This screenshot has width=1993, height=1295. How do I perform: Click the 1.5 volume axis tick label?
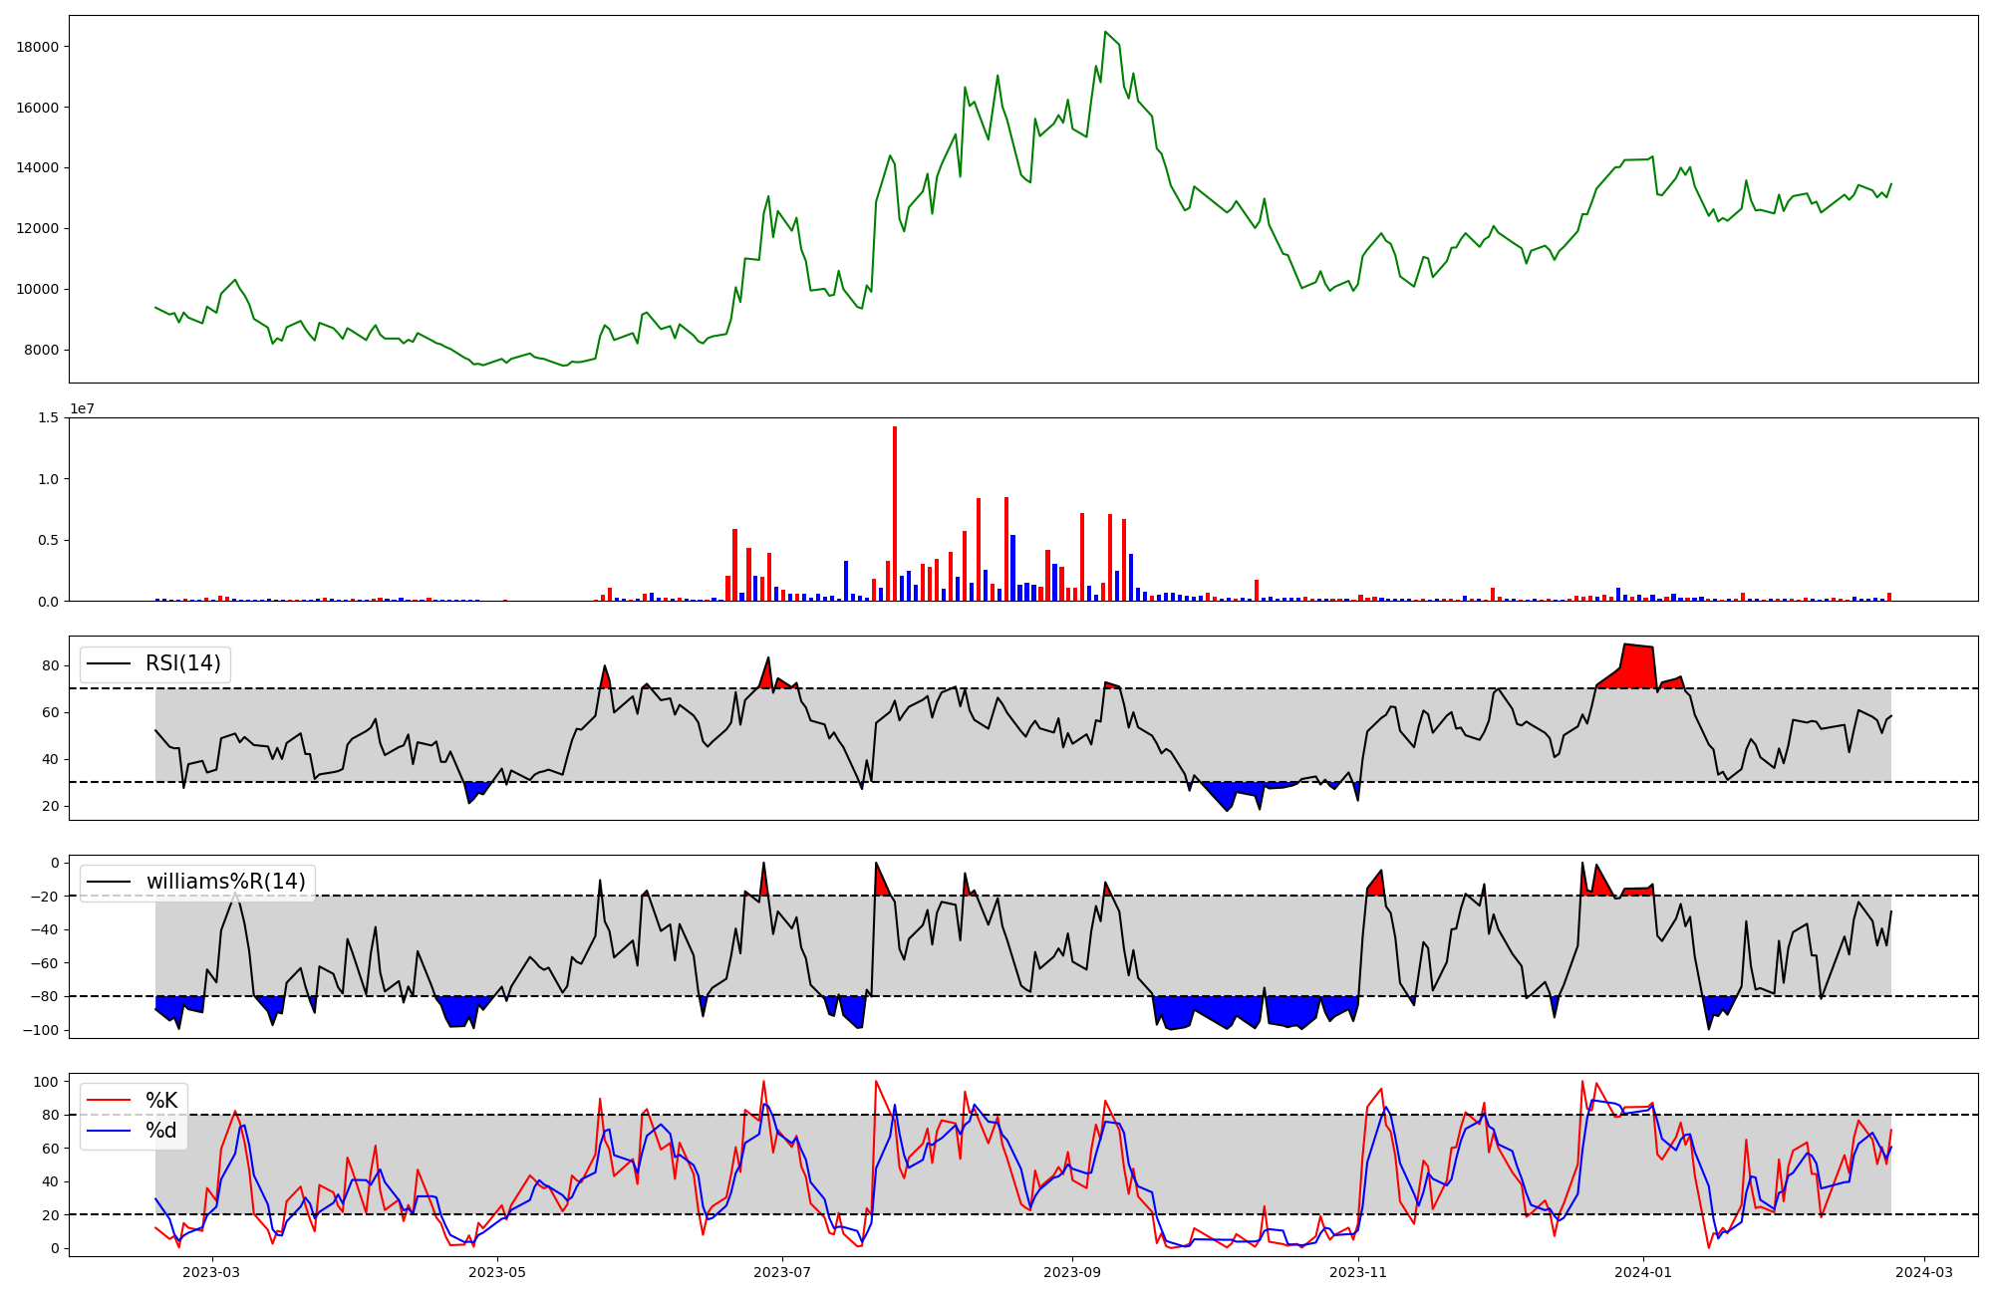49,418
